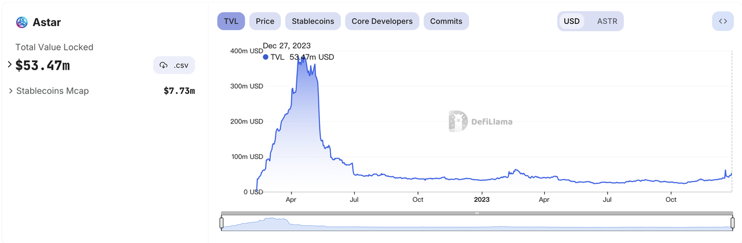Click the left handle of range slider
The height and width of the screenshot is (243, 742).
click(221, 223)
